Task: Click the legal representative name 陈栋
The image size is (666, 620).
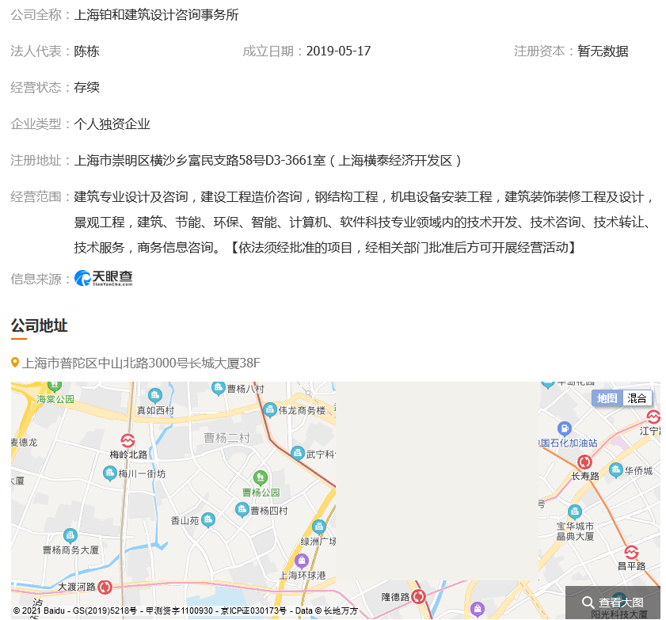Action: (x=86, y=51)
